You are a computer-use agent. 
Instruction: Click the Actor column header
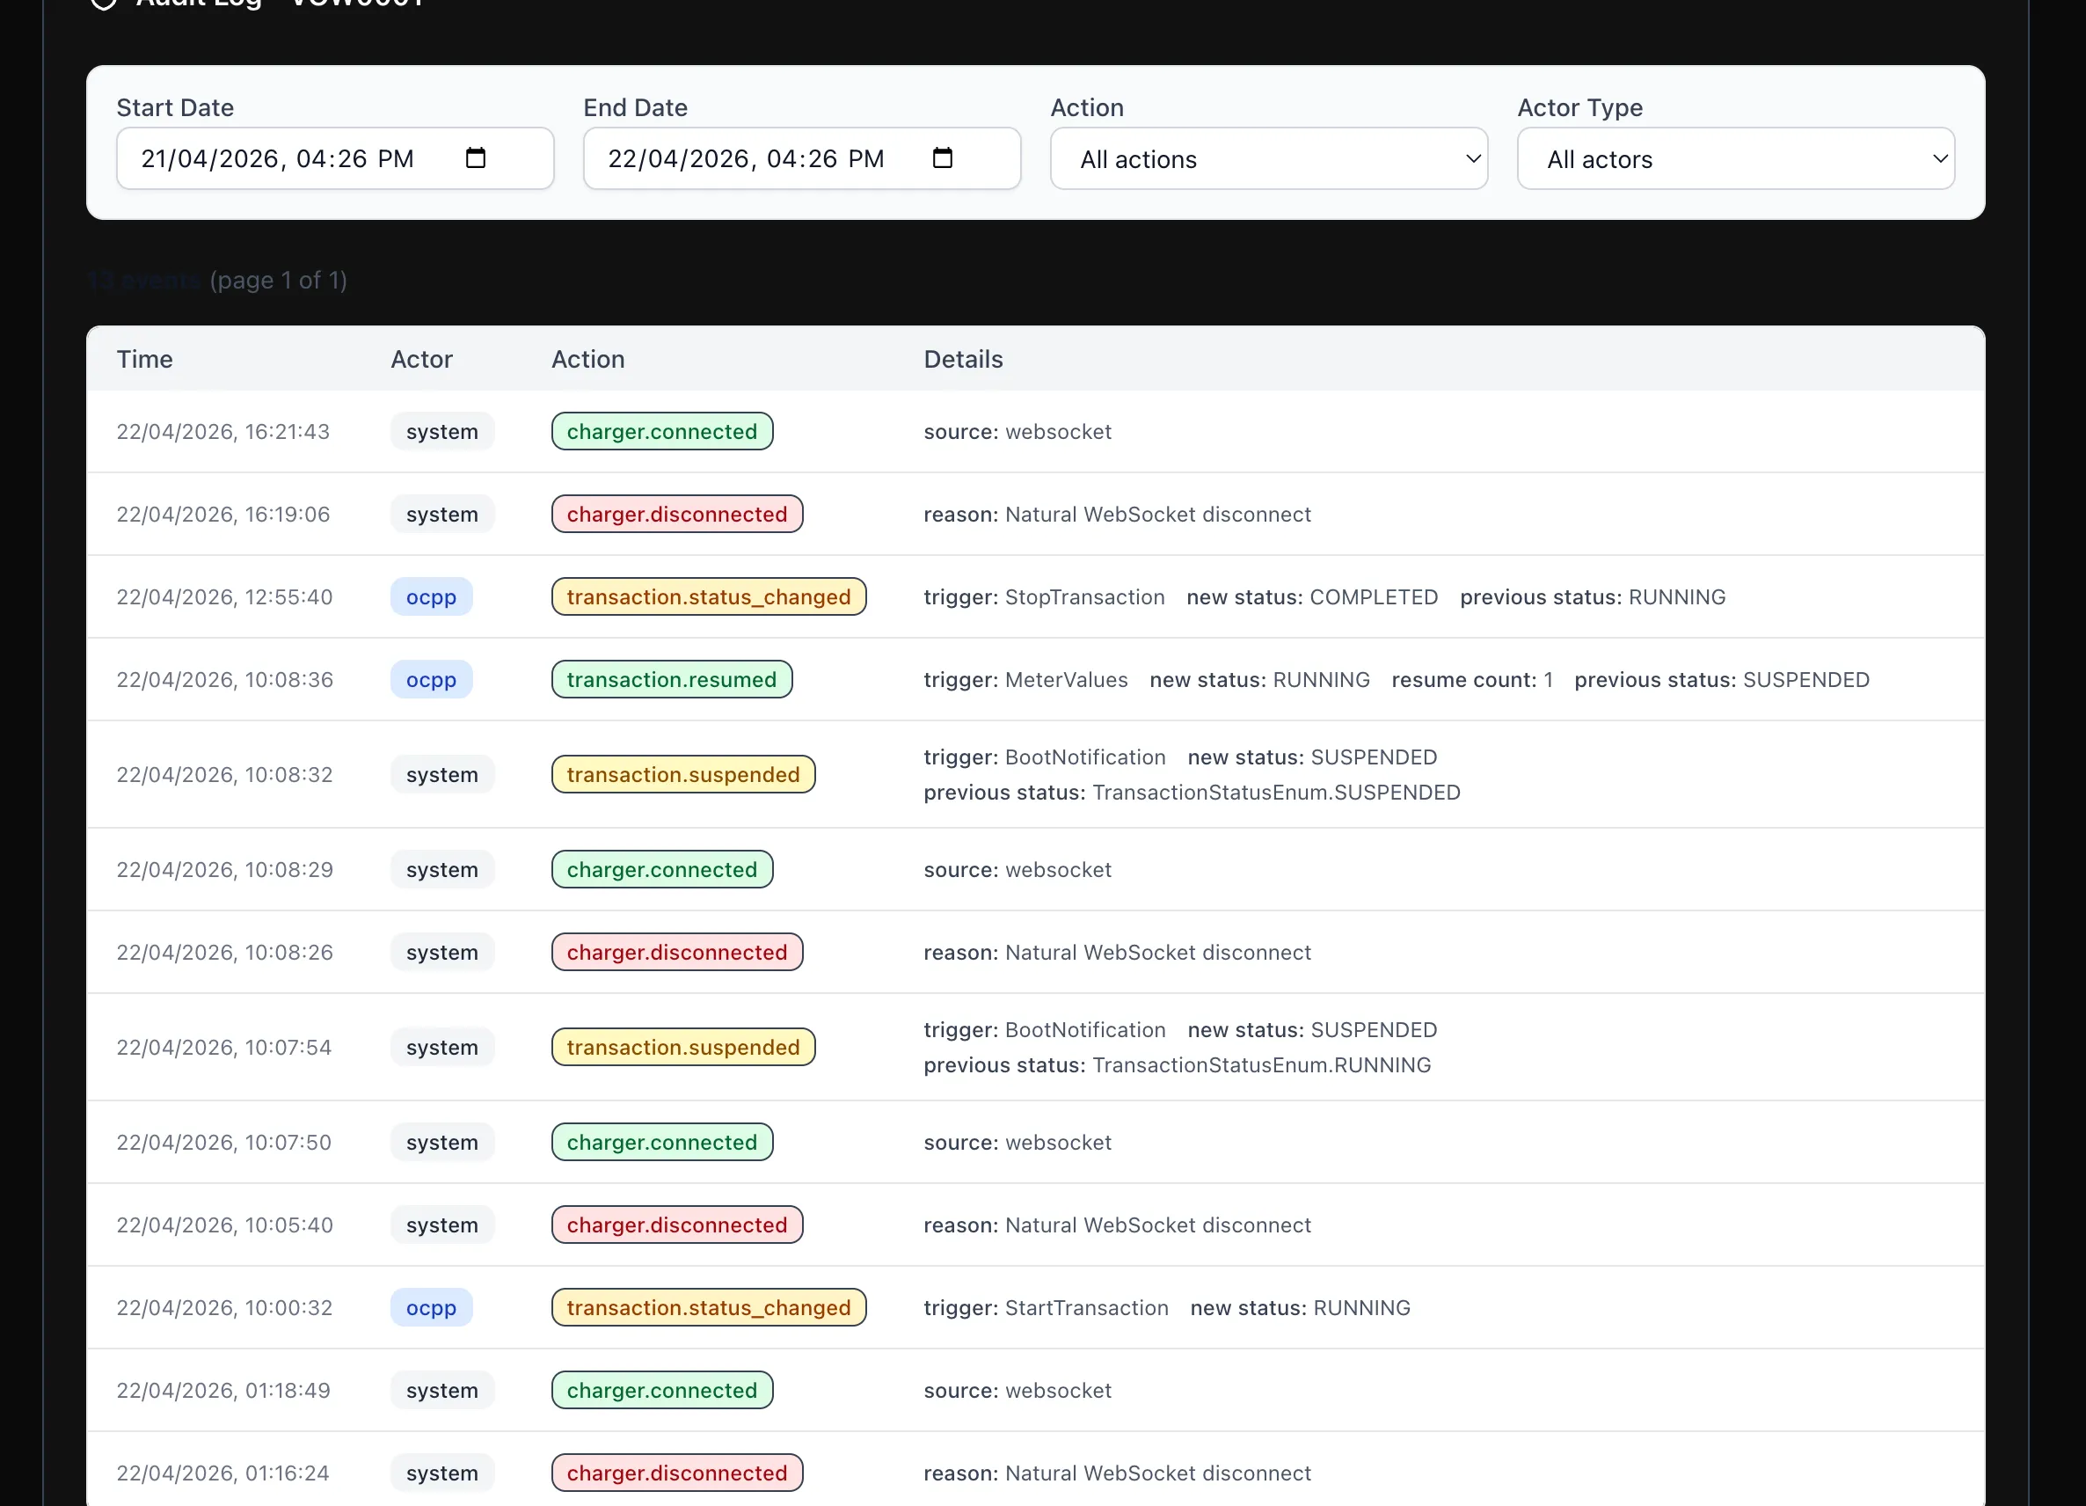point(421,360)
